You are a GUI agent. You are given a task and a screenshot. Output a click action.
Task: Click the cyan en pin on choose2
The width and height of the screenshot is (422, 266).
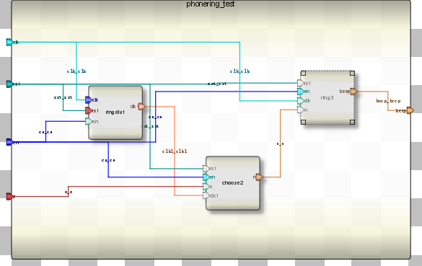click(206, 177)
